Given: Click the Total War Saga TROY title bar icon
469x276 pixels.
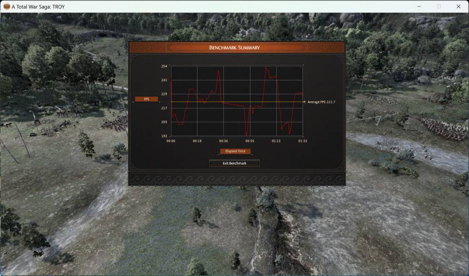Looking at the screenshot, I should (6, 6).
